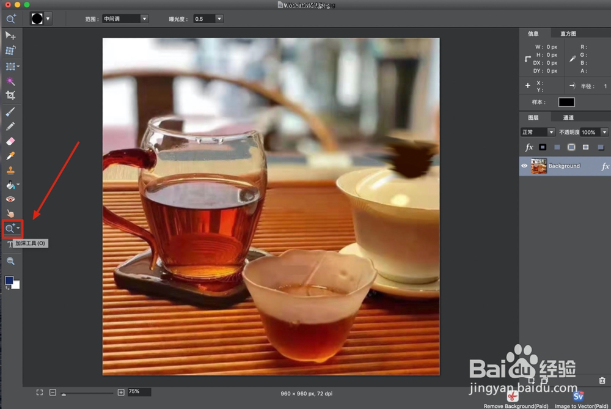Image resolution: width=611 pixels, height=409 pixels.
Task: Select the Paint Bucket tool
Action: 10,185
